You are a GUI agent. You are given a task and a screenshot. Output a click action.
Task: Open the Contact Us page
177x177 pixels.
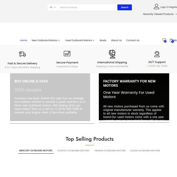[x=133, y=40]
